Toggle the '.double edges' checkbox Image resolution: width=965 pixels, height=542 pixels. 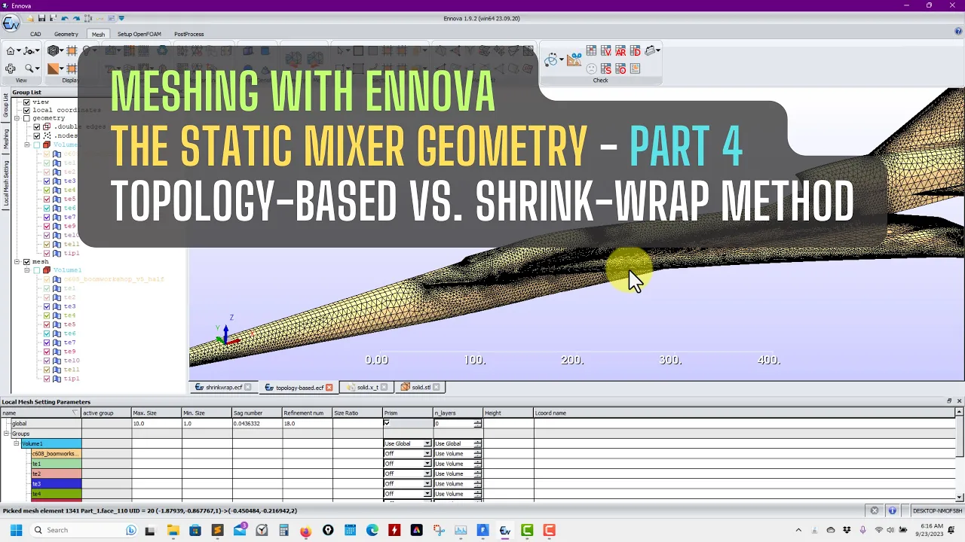pos(36,127)
